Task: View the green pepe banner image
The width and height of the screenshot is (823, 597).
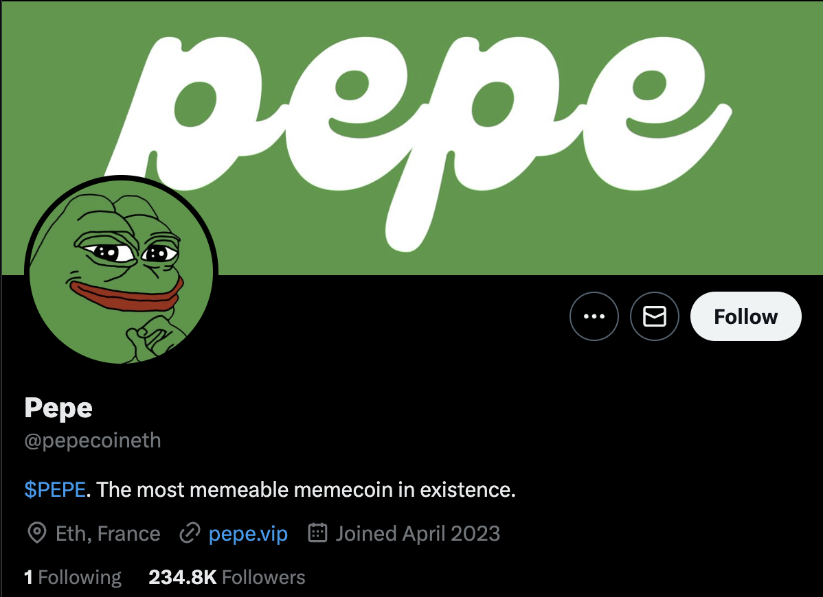Action: click(411, 137)
